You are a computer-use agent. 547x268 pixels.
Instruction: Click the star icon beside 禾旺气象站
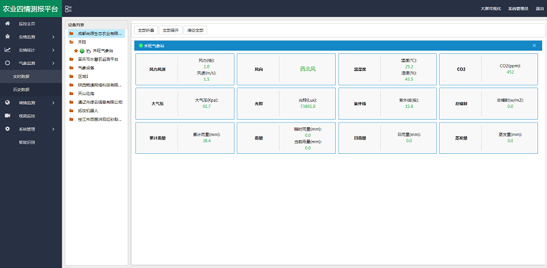click(76, 51)
